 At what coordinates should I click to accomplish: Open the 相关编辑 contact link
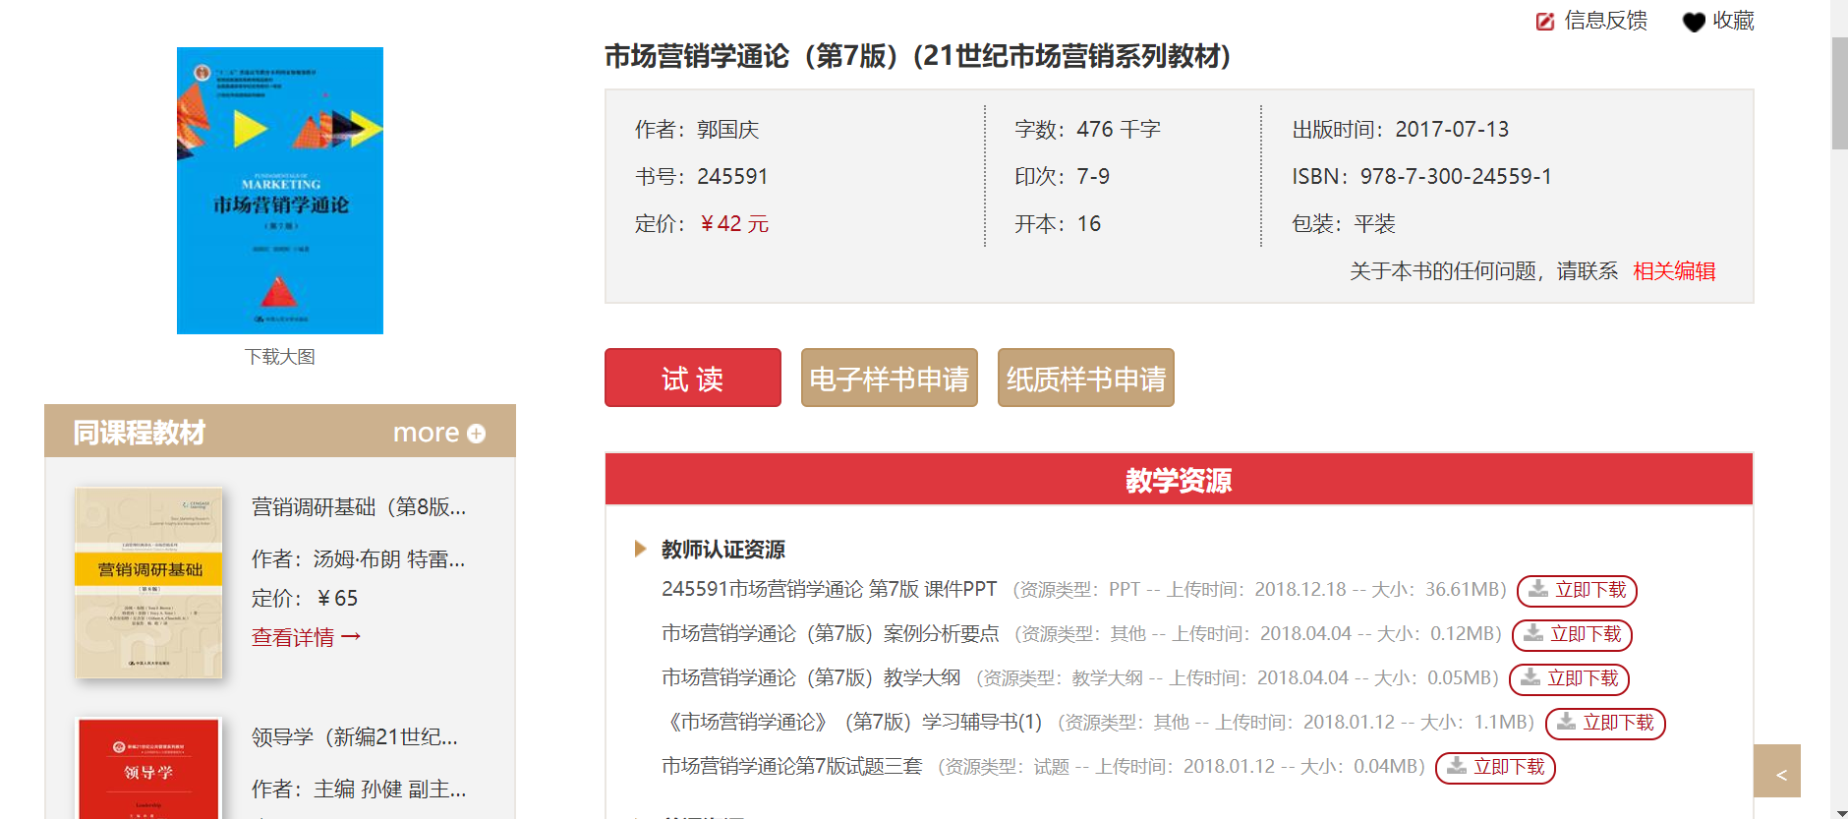tap(1674, 271)
